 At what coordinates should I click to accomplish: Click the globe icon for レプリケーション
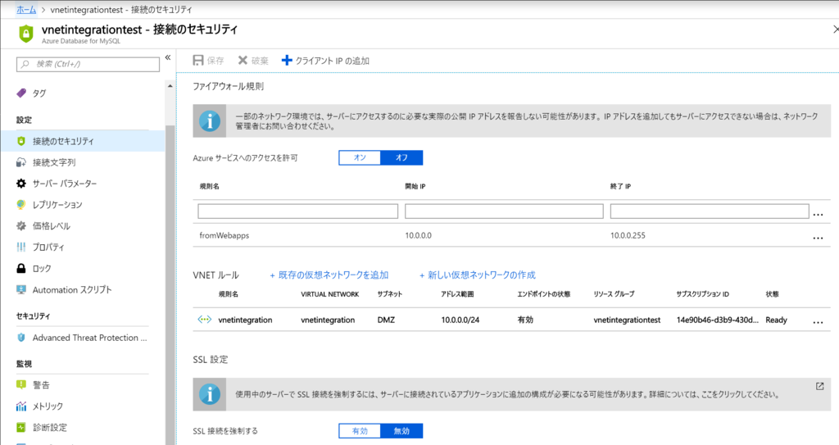(21, 205)
